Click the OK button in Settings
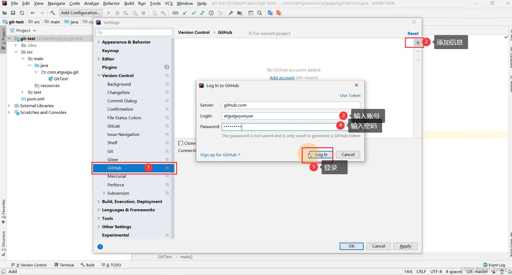512x275 pixels. coord(352,246)
